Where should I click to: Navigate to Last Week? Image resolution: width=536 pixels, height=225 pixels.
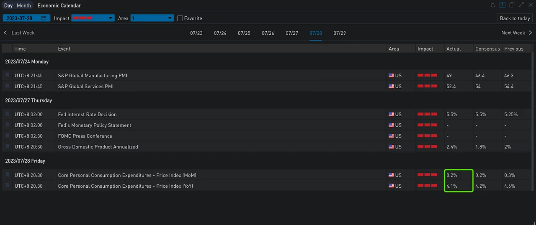19,33
